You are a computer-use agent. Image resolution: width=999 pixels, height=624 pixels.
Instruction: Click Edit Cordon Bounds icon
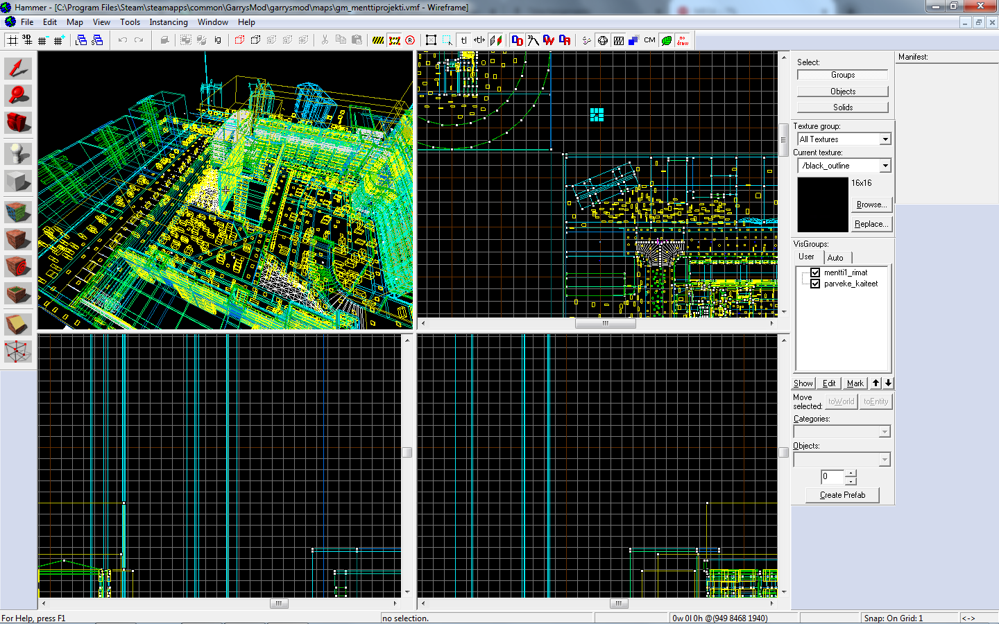click(x=394, y=40)
